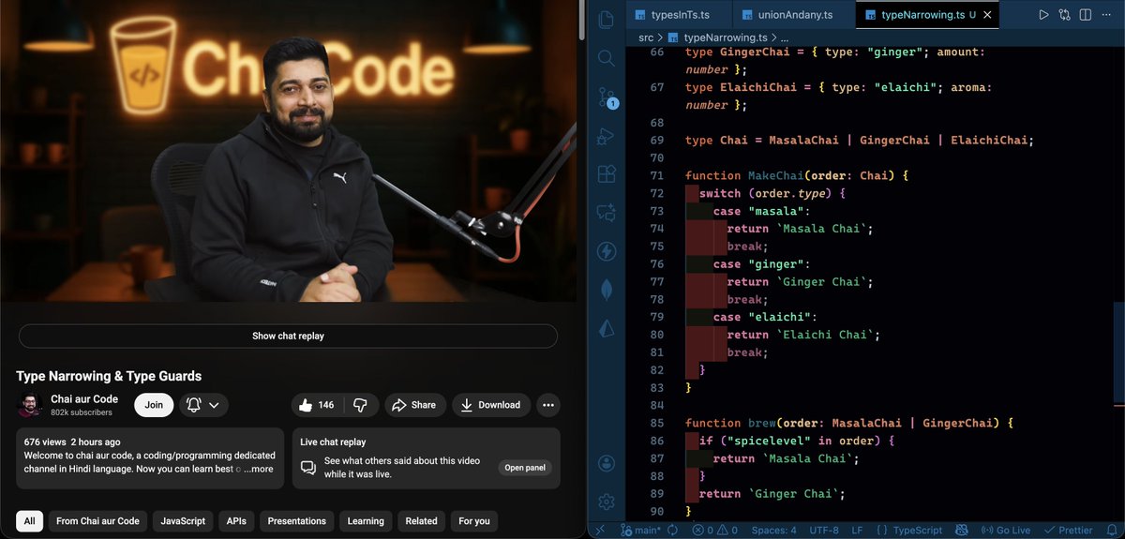The width and height of the screenshot is (1125, 539).
Task: Filter by the Learning chip
Action: pyautogui.click(x=366, y=521)
